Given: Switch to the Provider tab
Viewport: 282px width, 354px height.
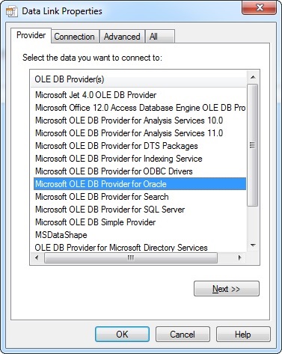Looking at the screenshot, I should [31, 35].
